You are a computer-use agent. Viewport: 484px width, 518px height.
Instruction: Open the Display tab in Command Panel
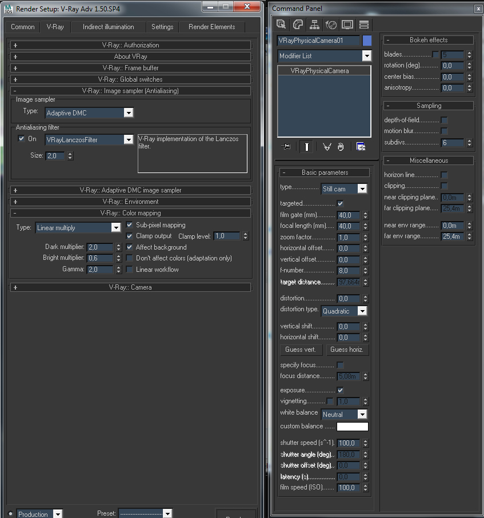[347, 25]
